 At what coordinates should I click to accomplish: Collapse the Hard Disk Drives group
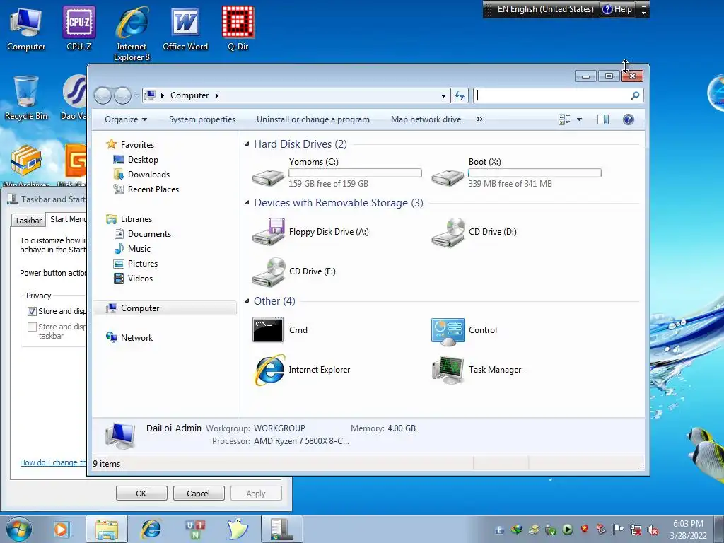click(247, 144)
